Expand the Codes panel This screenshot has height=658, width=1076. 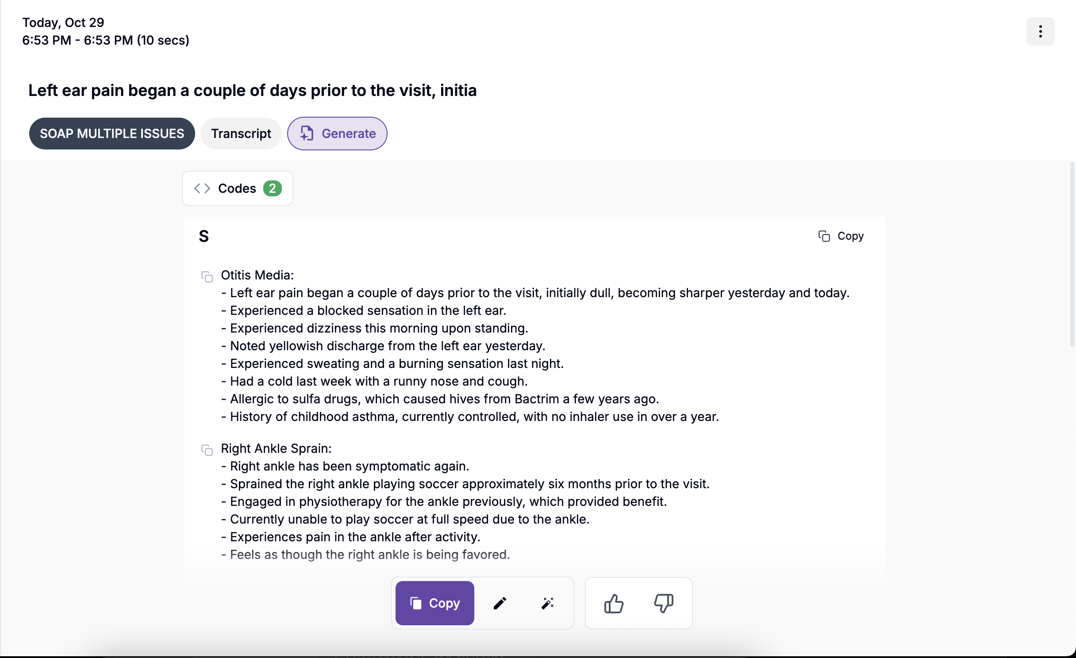[x=237, y=188]
